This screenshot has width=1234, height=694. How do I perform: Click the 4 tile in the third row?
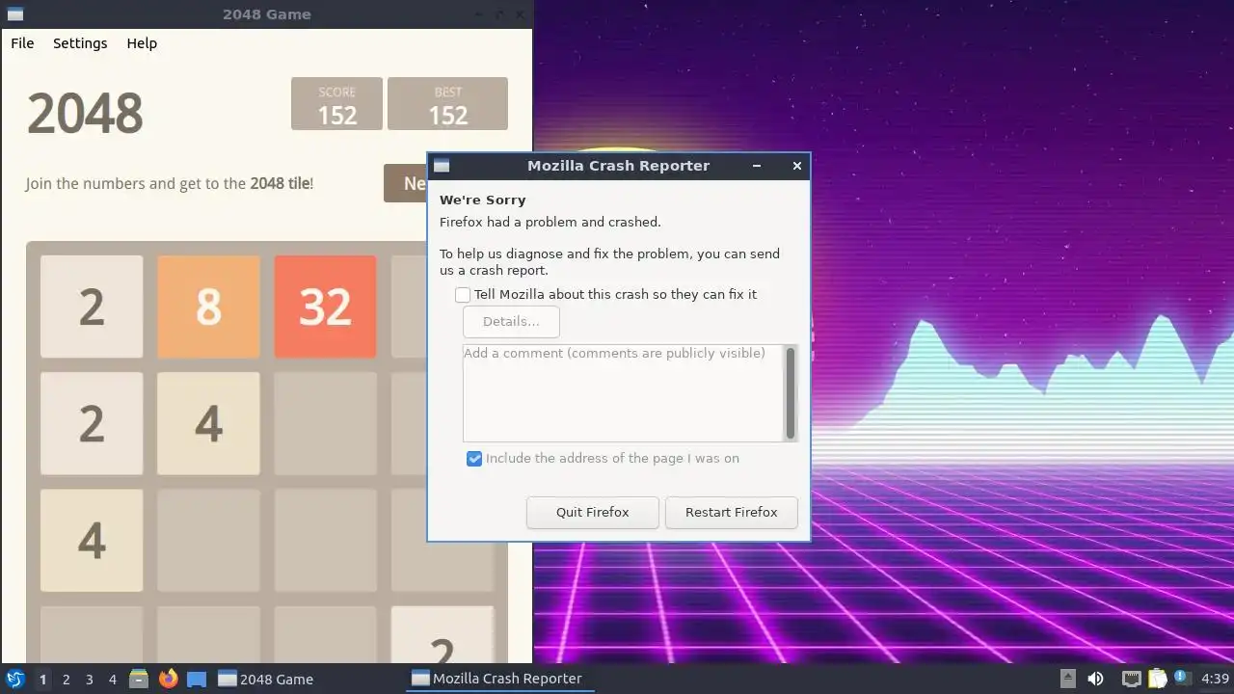click(92, 540)
